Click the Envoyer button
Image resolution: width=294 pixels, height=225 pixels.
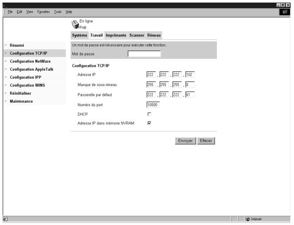tap(185, 141)
